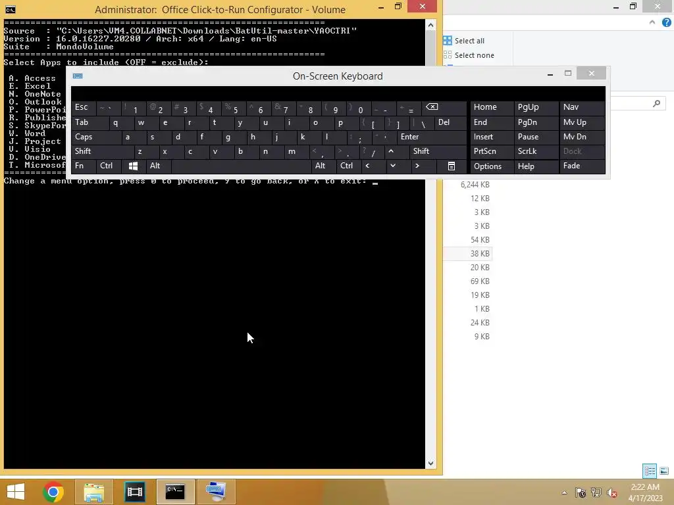Click the space bar on keyboard

click(241, 166)
